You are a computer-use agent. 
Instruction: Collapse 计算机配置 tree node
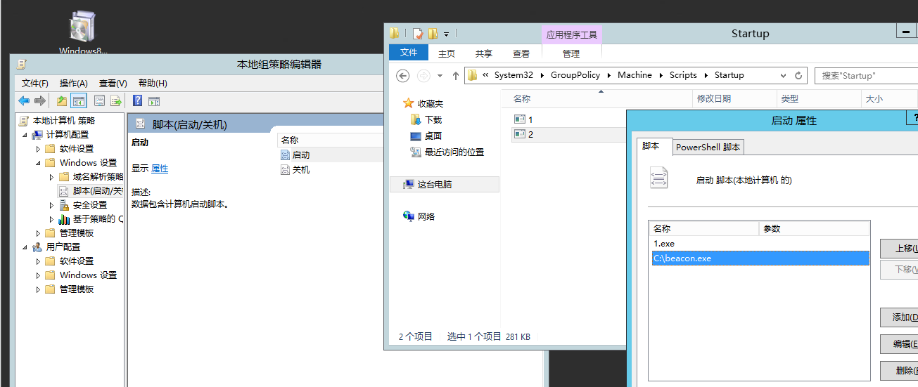[25, 135]
